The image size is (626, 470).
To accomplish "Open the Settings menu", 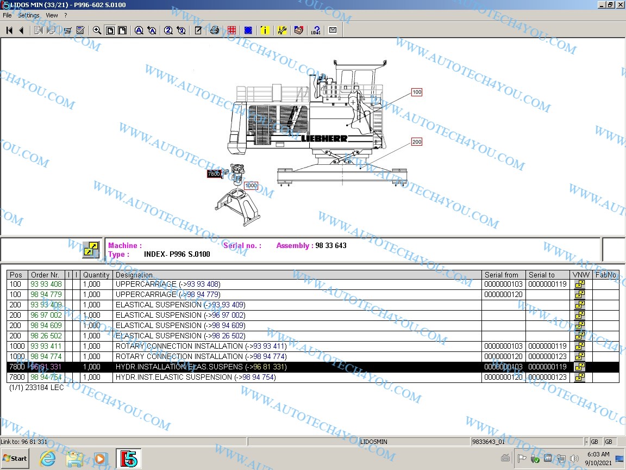I will point(29,15).
